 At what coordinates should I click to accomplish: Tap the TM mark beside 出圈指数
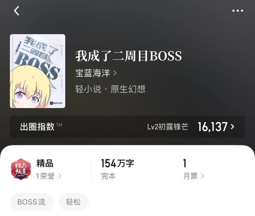[x=59, y=125]
